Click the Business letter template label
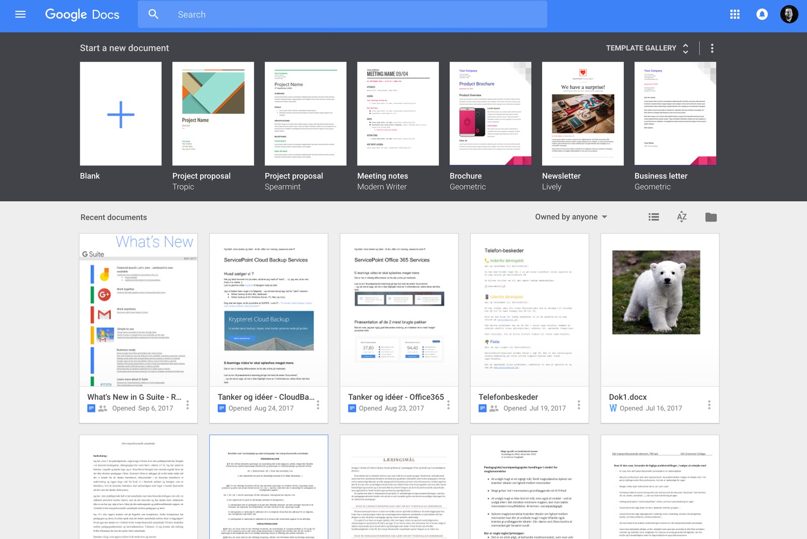The image size is (807, 539). pos(661,176)
